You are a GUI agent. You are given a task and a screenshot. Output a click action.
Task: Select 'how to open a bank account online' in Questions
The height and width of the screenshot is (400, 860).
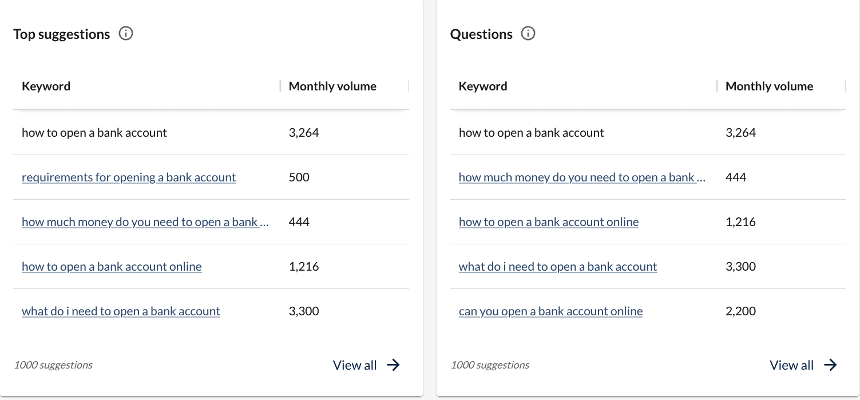click(549, 222)
